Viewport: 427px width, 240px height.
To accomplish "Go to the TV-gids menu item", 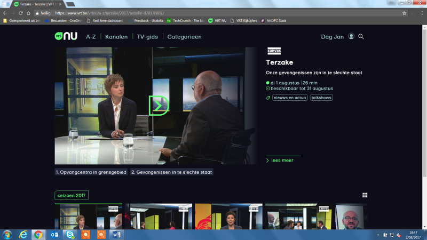I will [x=147, y=37].
